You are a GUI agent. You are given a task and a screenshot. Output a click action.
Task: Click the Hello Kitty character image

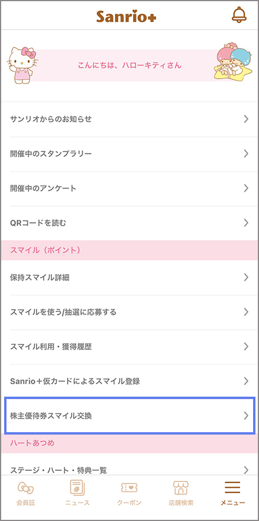(22, 65)
